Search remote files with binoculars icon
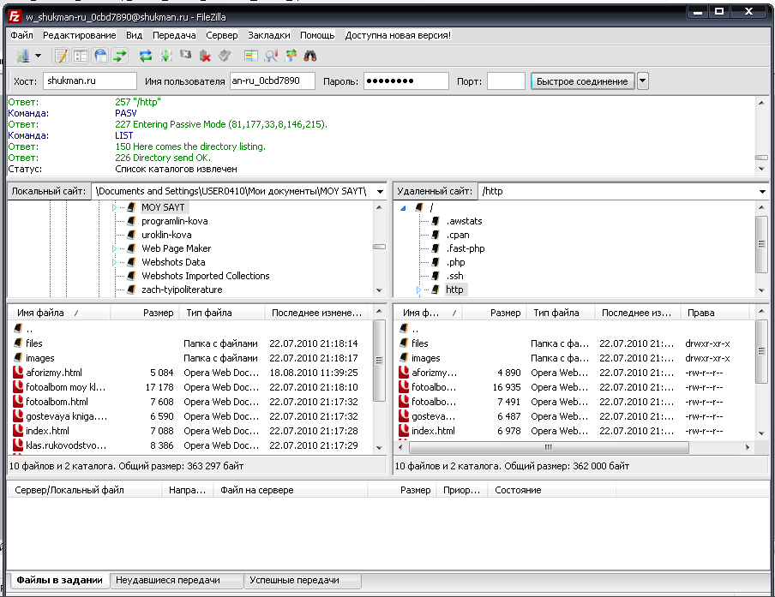The width and height of the screenshot is (775, 597). pyautogui.click(x=310, y=56)
